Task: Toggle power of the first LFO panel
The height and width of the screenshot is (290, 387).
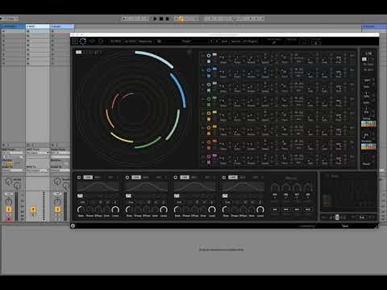Action: (79, 177)
